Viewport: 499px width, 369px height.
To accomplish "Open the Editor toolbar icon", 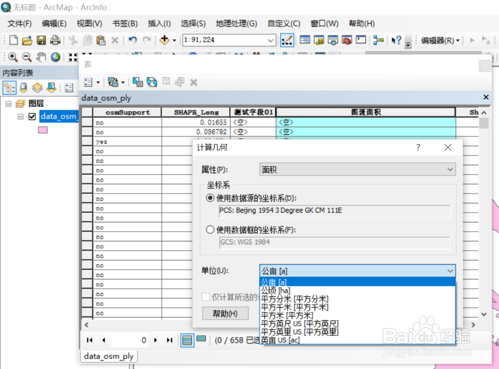I will pos(287,40).
